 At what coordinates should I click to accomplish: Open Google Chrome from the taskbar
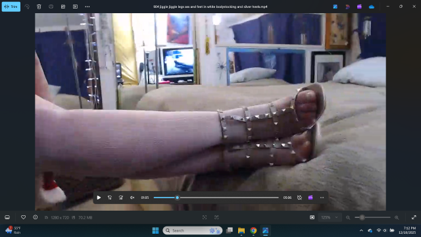click(253, 230)
